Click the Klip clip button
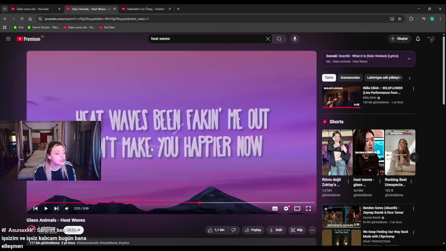Image resolution: width=446 pixels, height=251 pixels. (297, 230)
